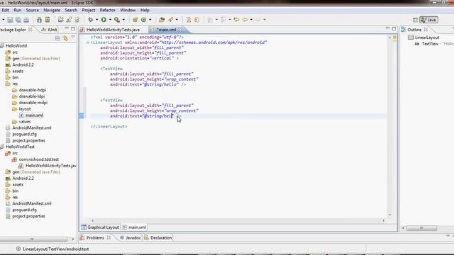Close the Problems view tab
454x255 pixels.
click(109, 238)
